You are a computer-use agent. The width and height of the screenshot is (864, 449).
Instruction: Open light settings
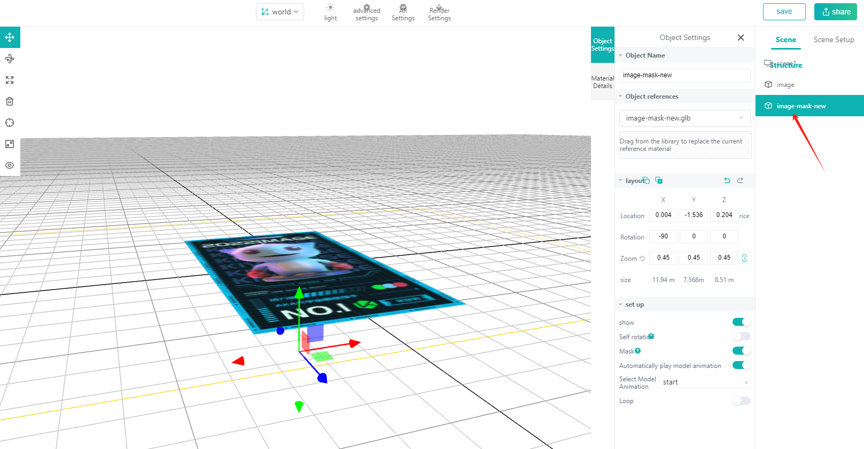330,13
